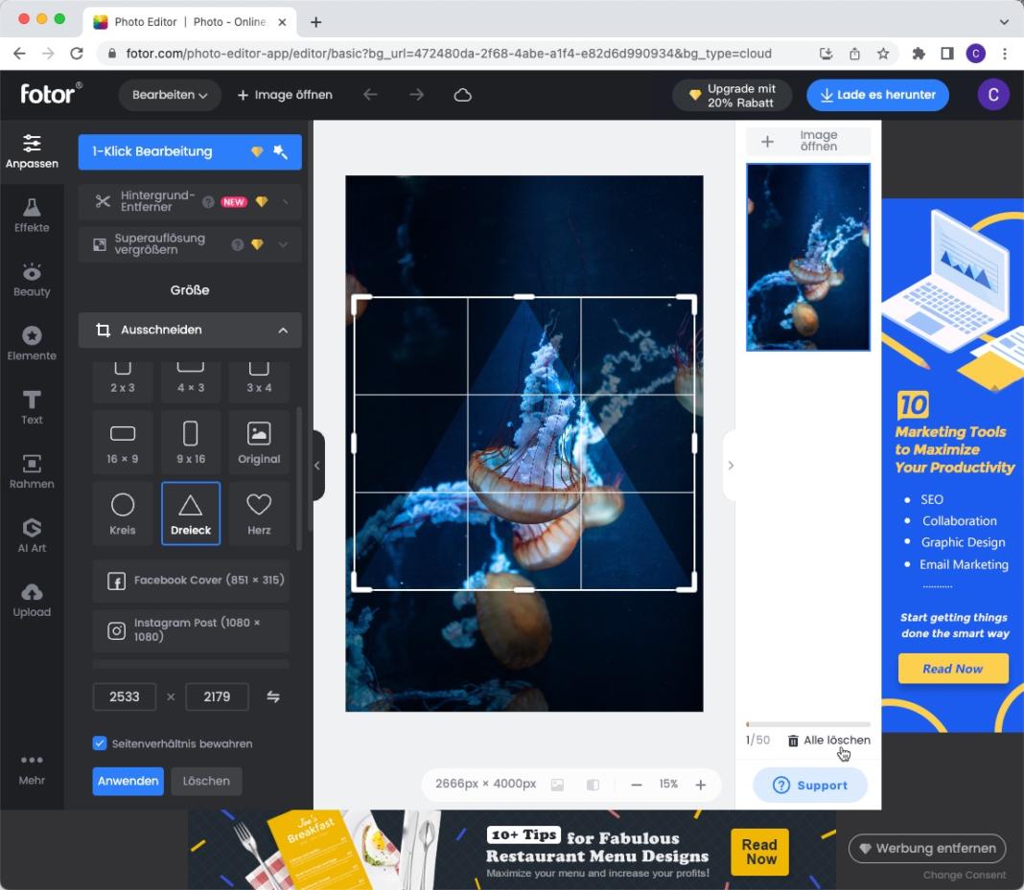This screenshot has height=890, width=1024.
Task: Select the Beauty tool
Action: tap(32, 280)
